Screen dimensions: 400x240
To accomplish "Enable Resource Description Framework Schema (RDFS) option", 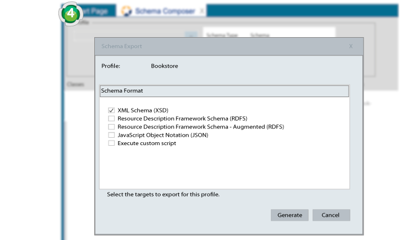I will pos(111,119).
